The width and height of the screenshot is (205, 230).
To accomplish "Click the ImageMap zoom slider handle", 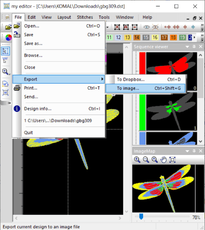I will tap(141, 216).
